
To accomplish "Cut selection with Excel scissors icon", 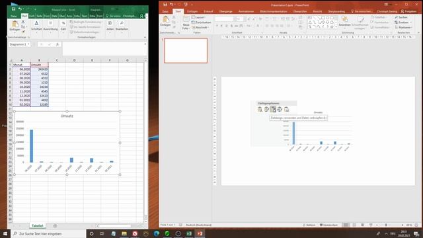I will (x=23, y=22).
